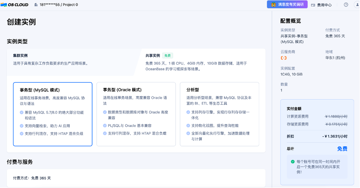Open the 181******55 / Project 0 switcher
Viewport: 360px width, 188px height.
(x=58, y=5)
